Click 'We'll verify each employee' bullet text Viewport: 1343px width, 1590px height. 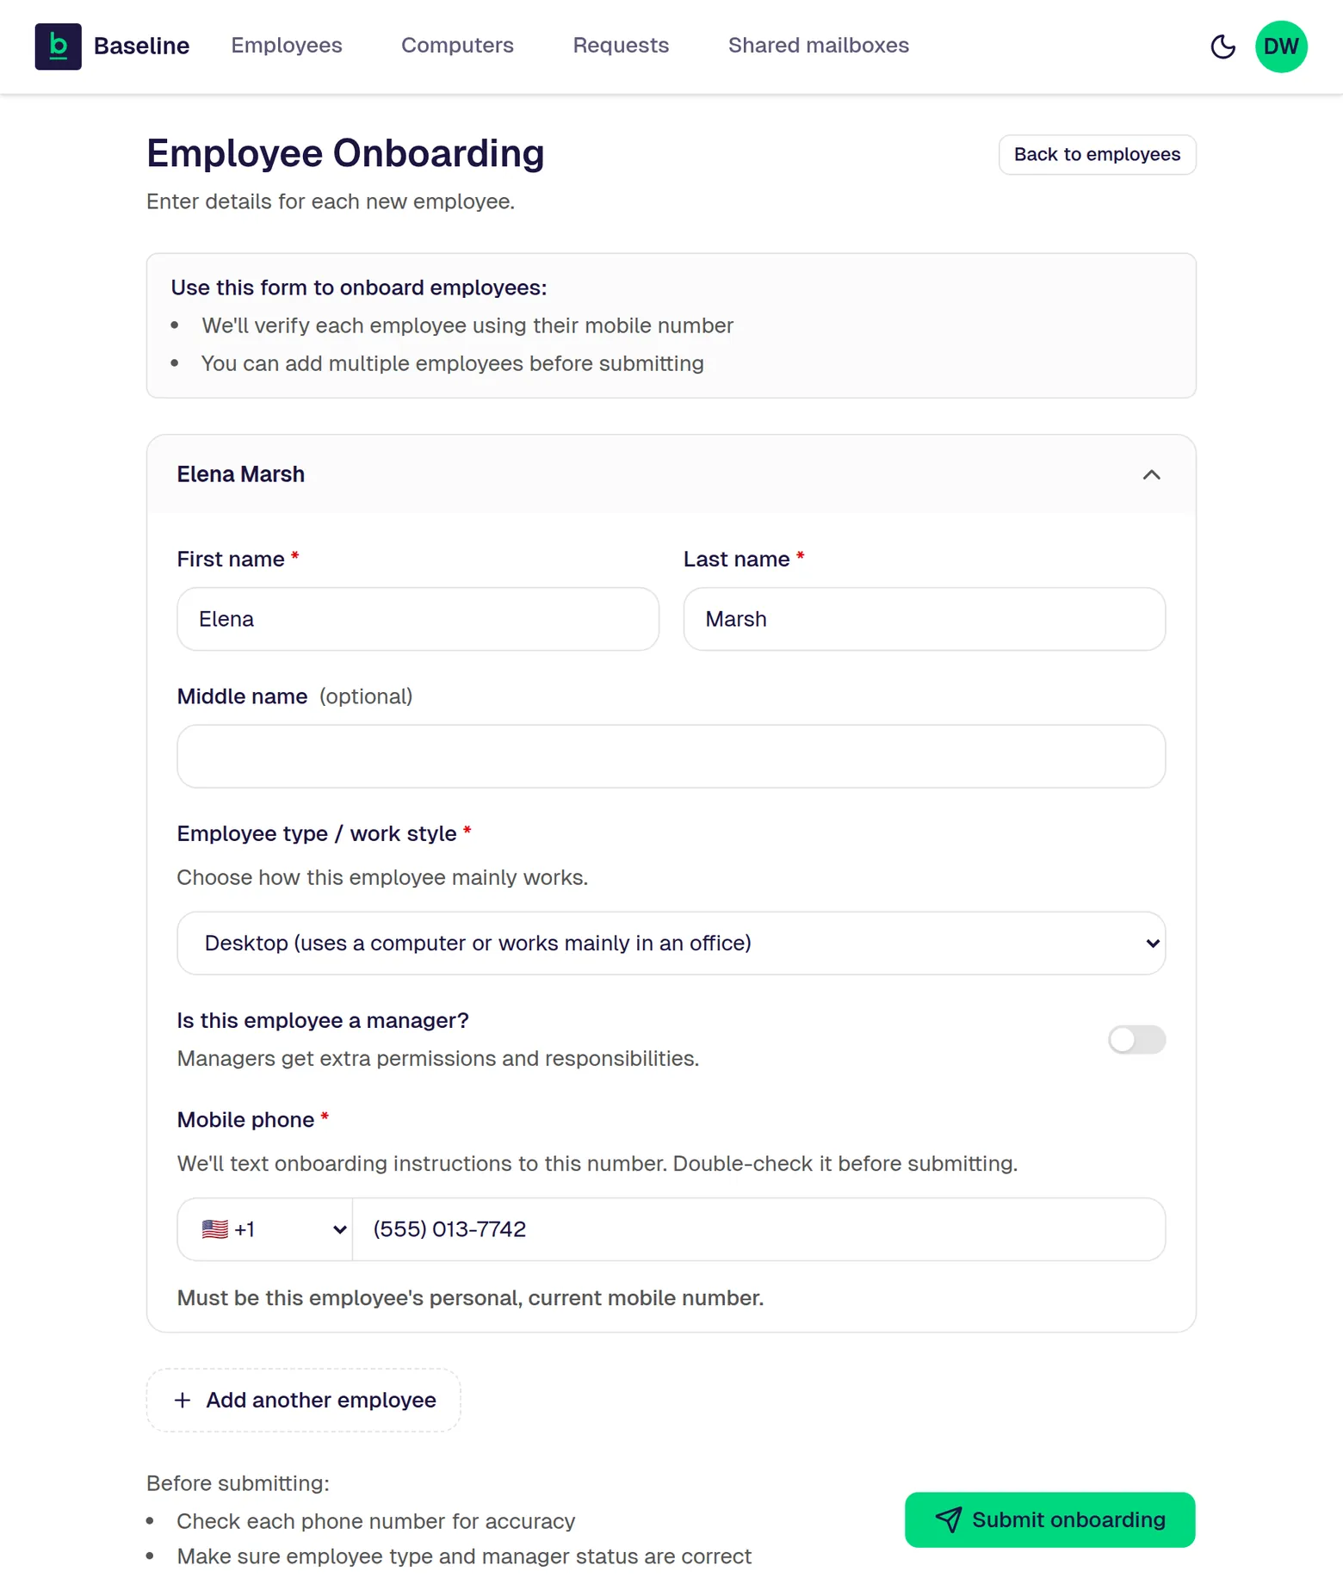click(x=467, y=325)
